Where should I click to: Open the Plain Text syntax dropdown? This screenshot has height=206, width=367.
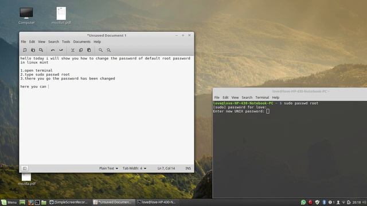coord(108,168)
